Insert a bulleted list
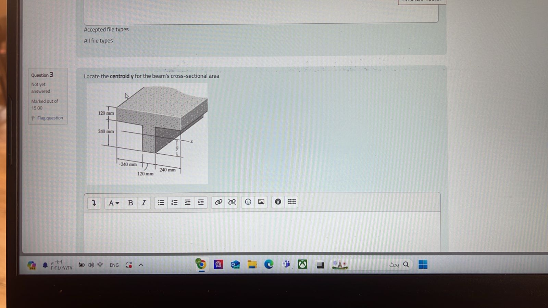548x308 pixels. coord(161,202)
